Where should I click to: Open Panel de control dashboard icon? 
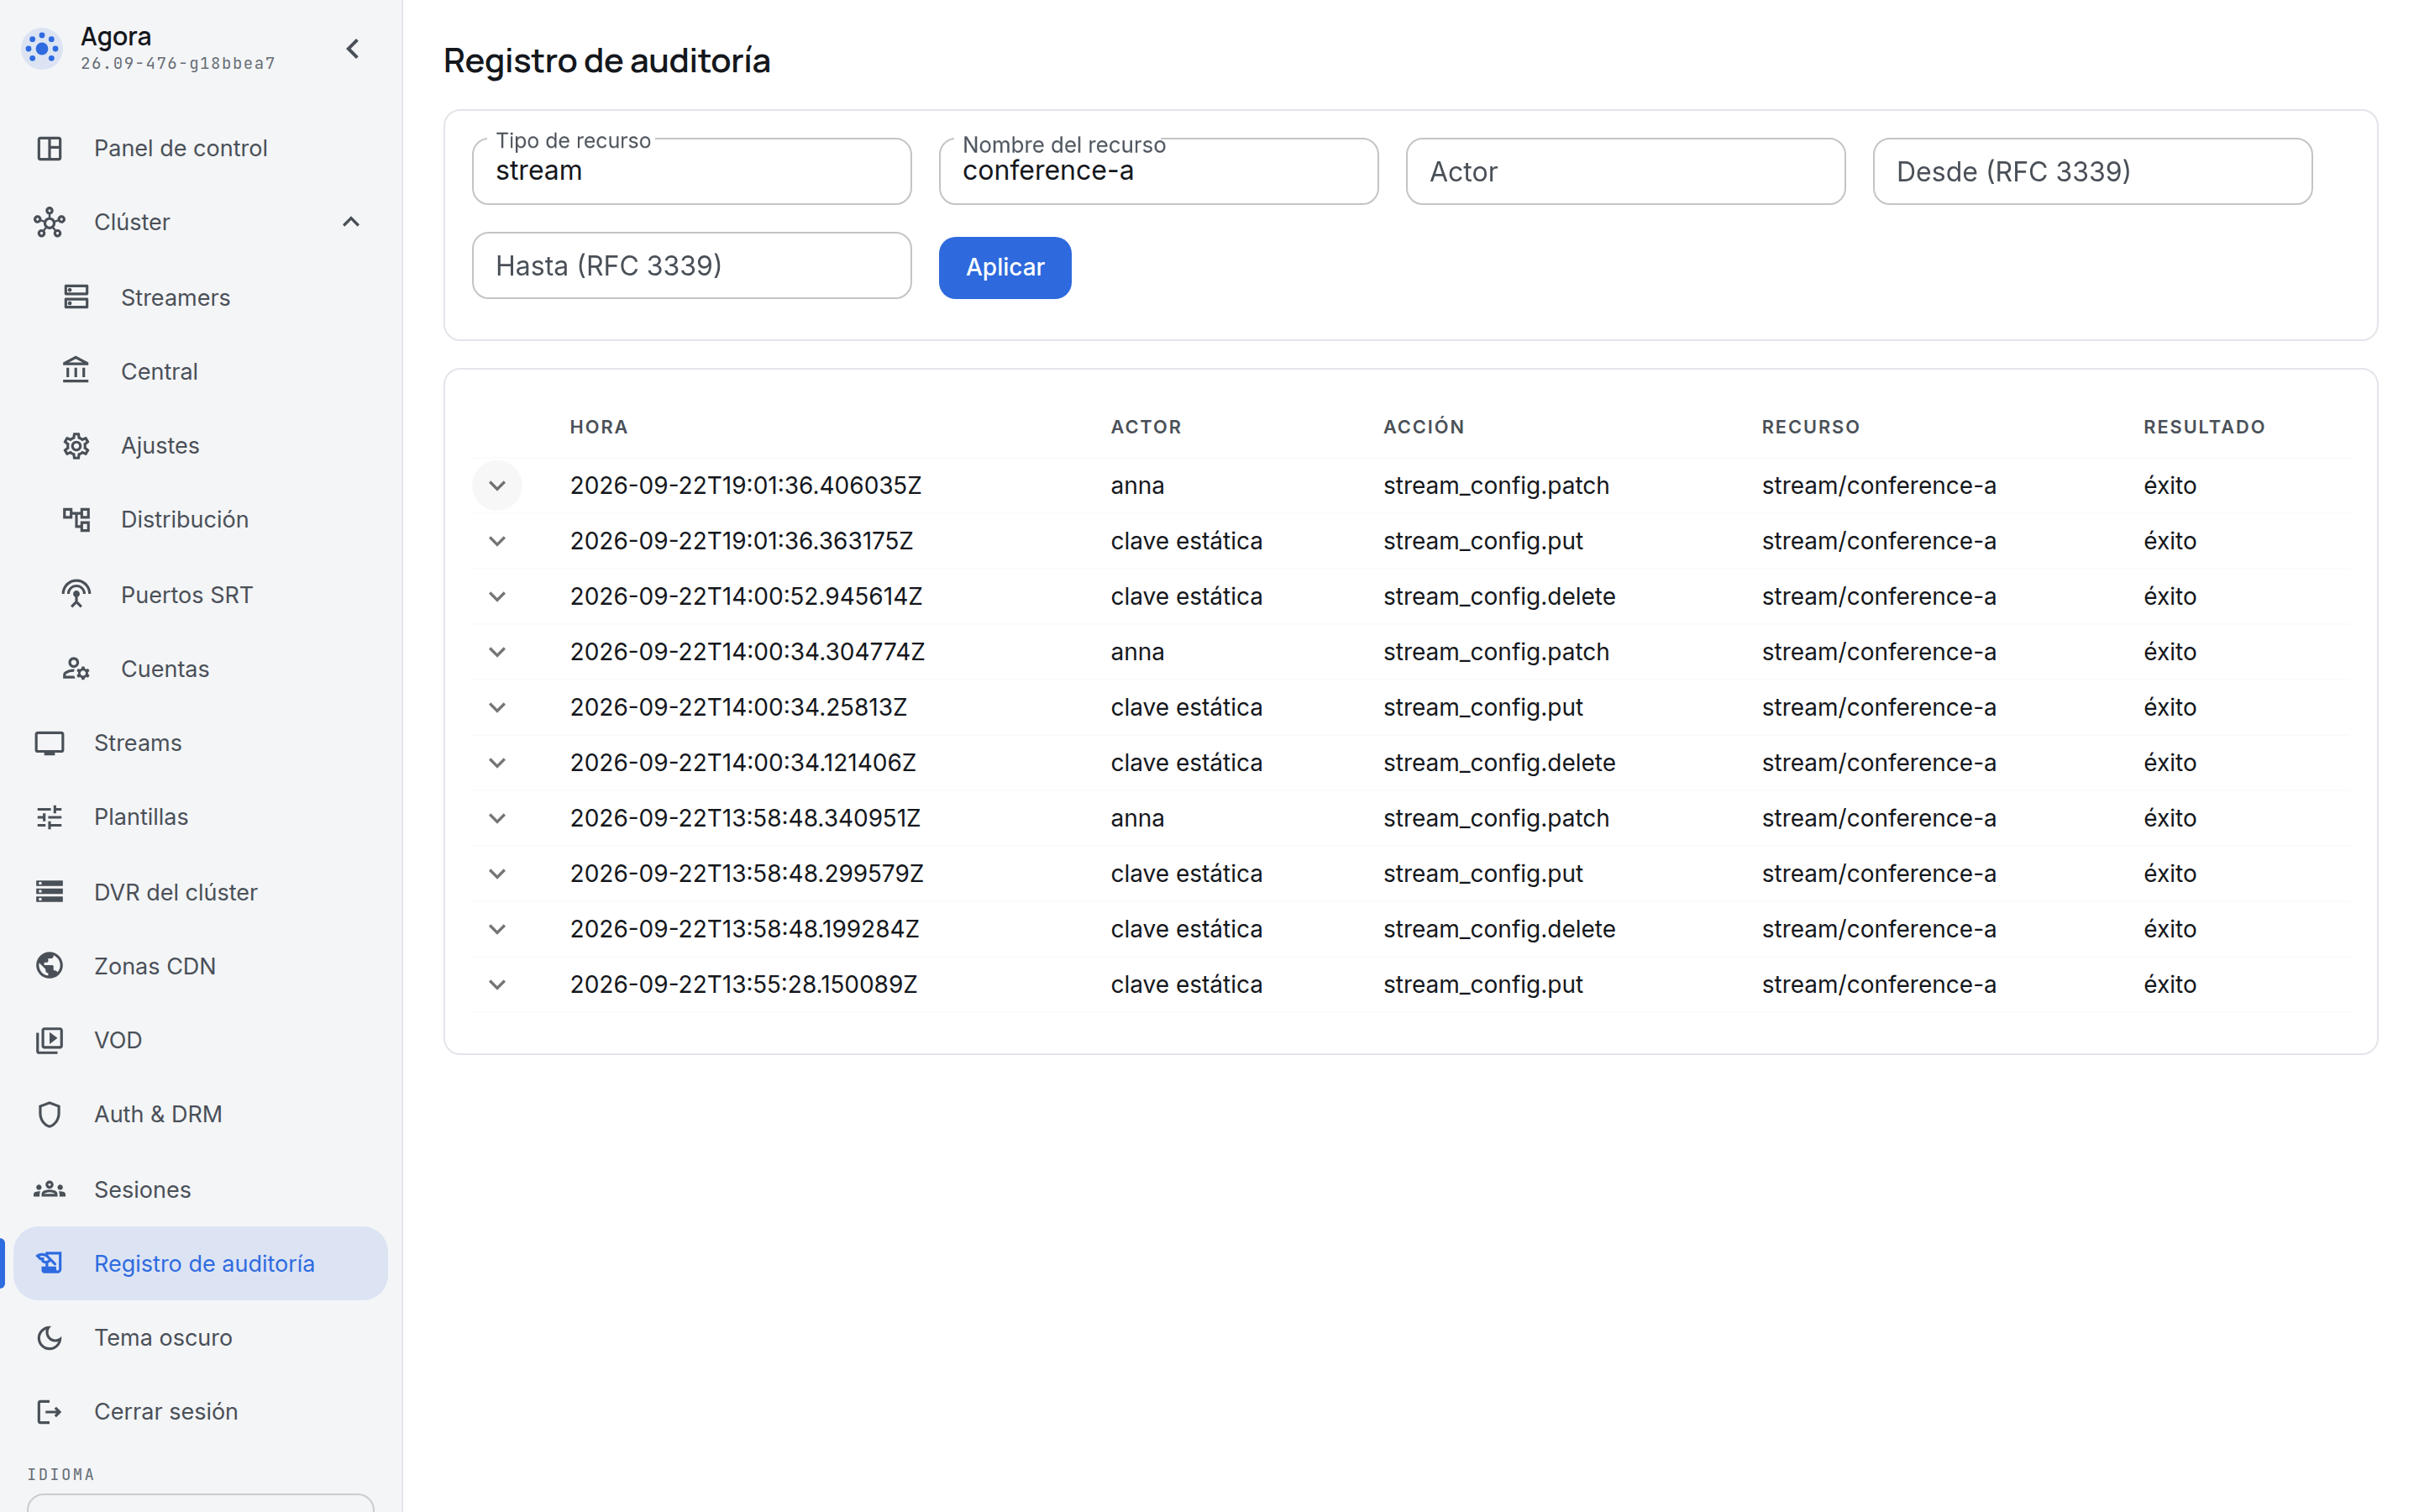(x=49, y=148)
